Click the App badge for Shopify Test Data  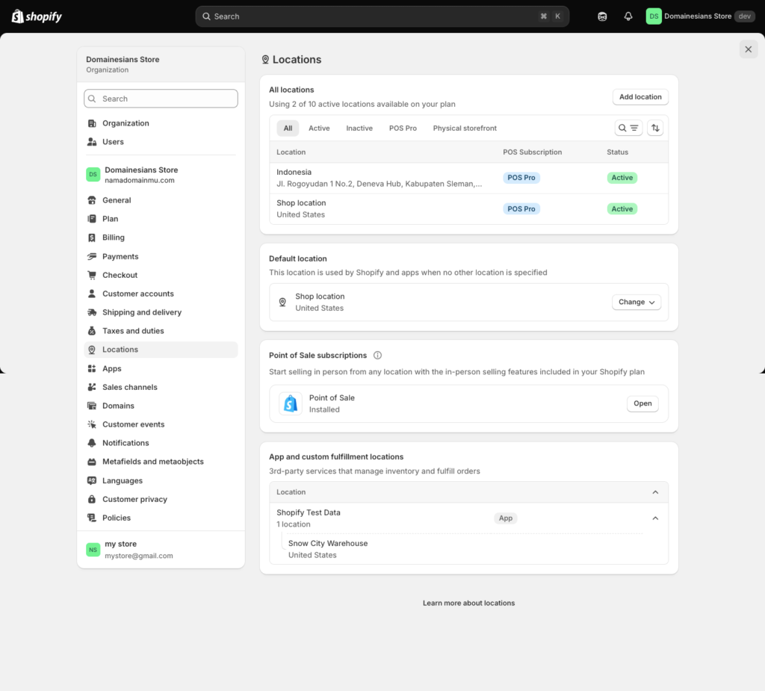(506, 518)
